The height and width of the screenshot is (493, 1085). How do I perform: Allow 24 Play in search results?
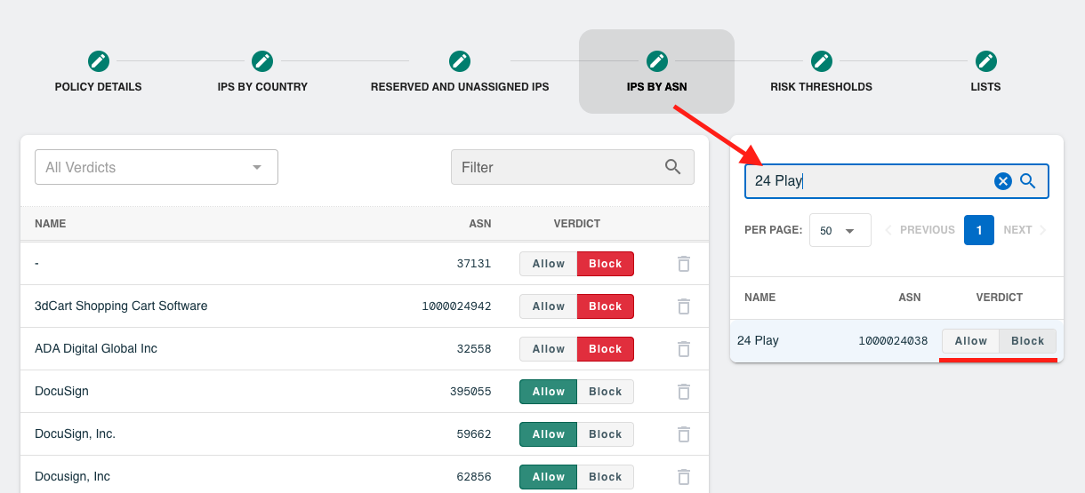point(971,341)
